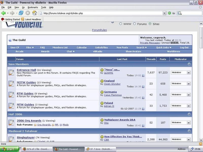This screenshot has width=203, height=152.
Task: Click the green Go button icon
Action: (169, 13)
